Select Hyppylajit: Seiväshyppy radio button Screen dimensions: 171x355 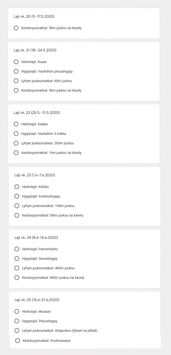coord(17,259)
